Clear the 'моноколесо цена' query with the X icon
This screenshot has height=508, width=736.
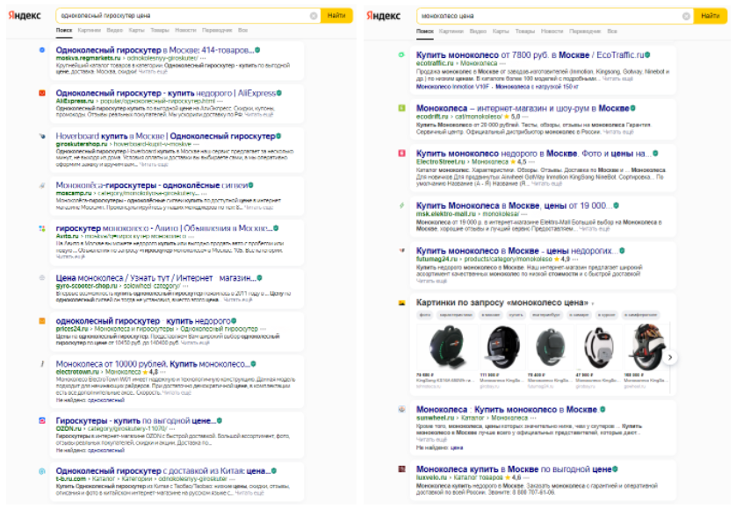coord(686,16)
